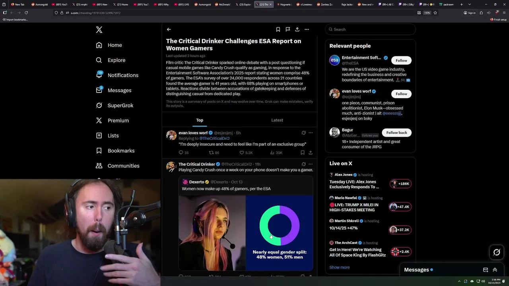Show hidden system tray icons
The width and height of the screenshot is (509, 286).
pos(459,281)
